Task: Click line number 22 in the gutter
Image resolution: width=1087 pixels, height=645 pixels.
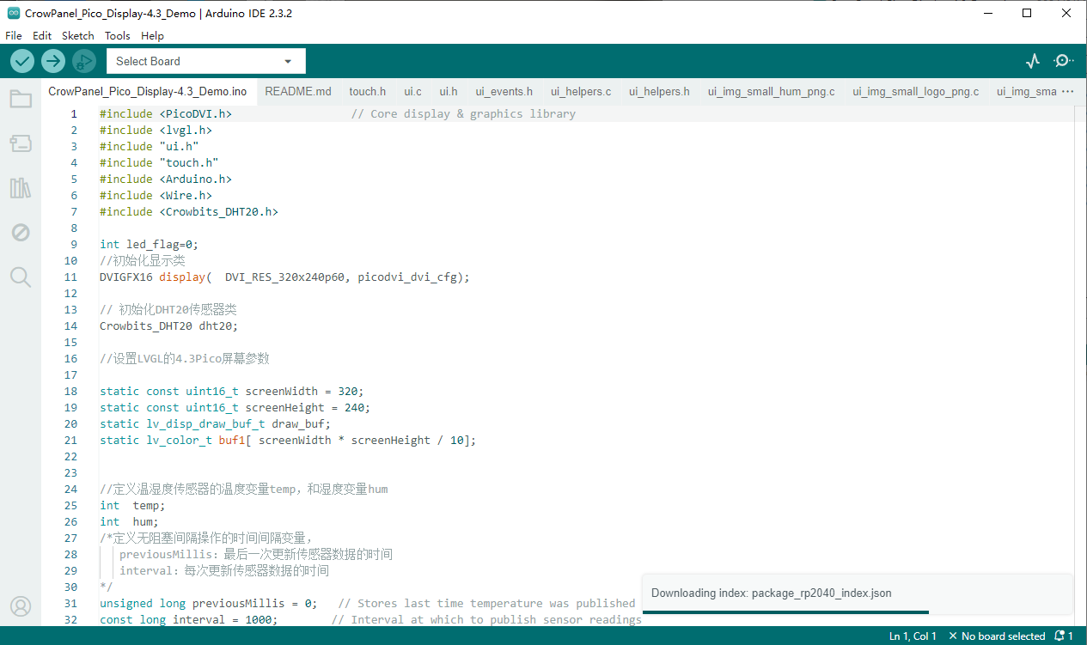Action: (x=70, y=456)
